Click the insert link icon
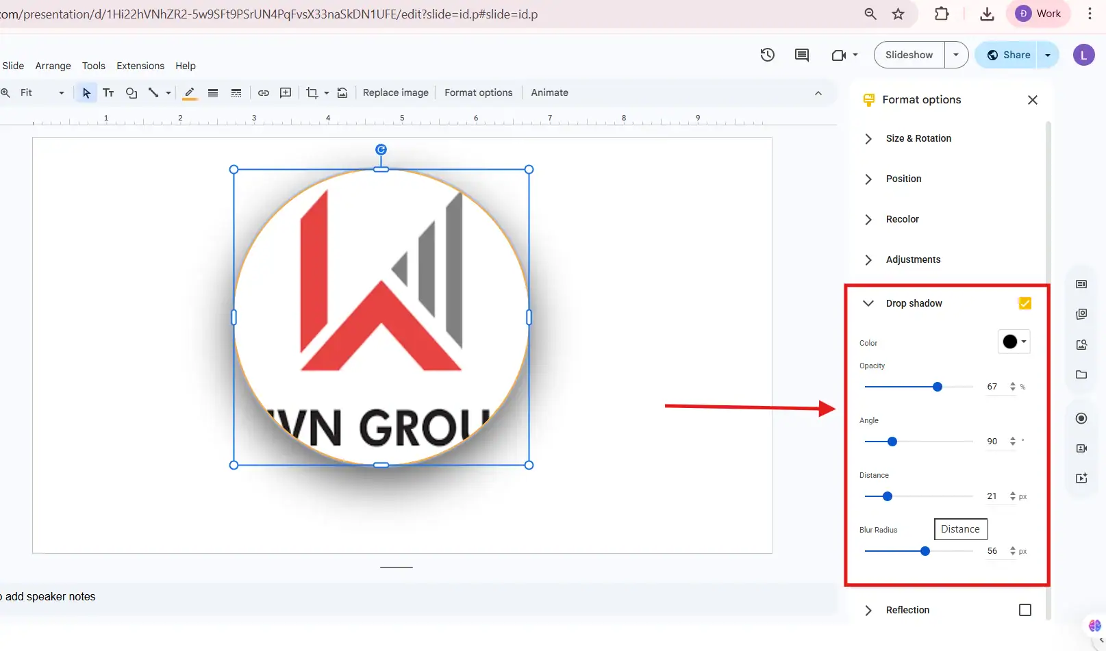 [x=264, y=93]
